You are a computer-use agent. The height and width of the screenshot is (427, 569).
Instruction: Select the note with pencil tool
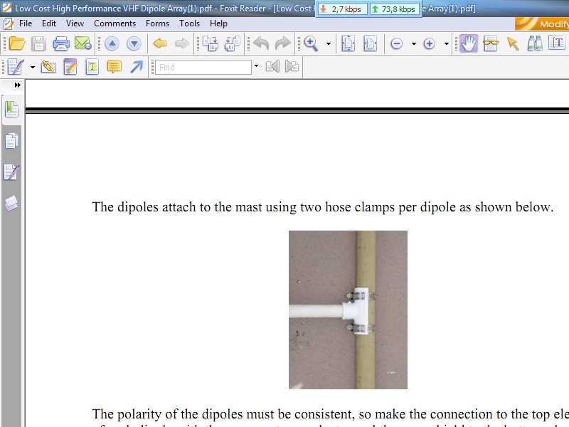[70, 67]
